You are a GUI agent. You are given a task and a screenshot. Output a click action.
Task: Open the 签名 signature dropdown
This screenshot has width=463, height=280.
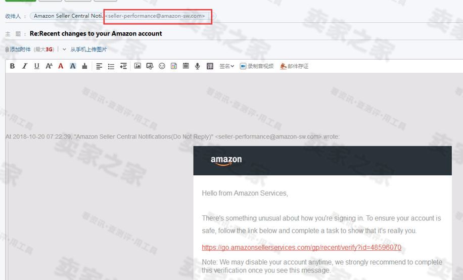[x=227, y=66]
